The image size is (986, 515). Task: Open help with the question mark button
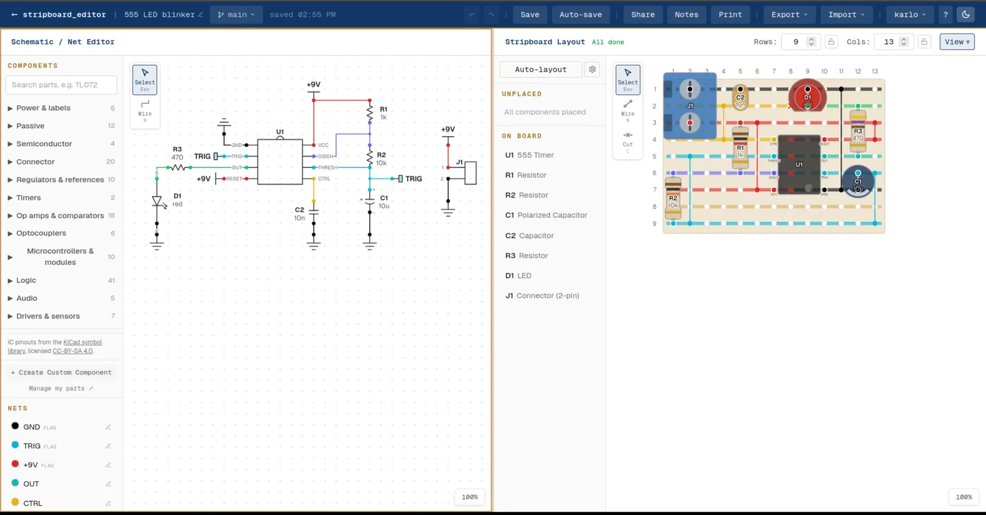(x=946, y=15)
